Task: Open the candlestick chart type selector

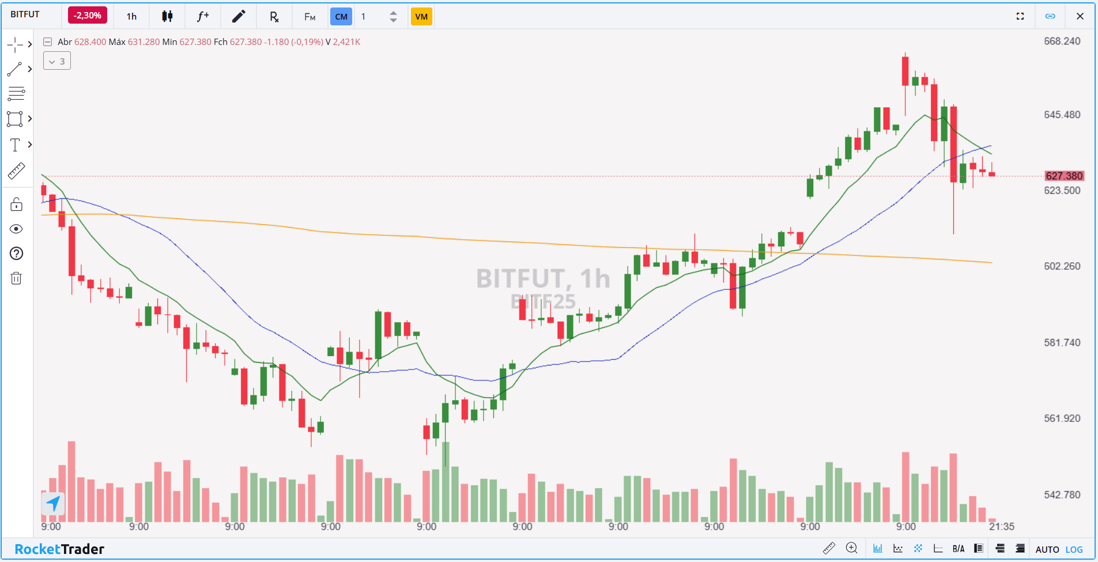Action: (167, 16)
